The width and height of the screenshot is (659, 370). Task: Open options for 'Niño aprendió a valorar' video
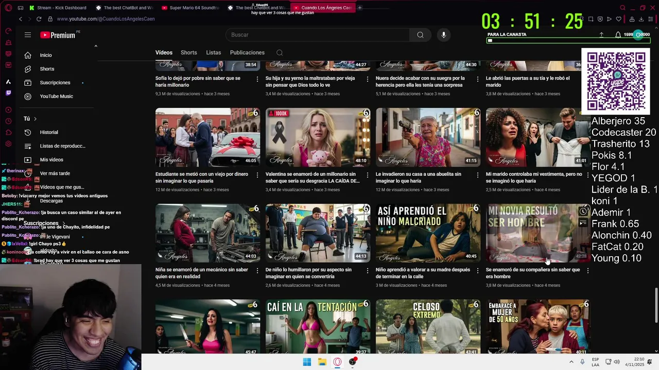pos(478,270)
